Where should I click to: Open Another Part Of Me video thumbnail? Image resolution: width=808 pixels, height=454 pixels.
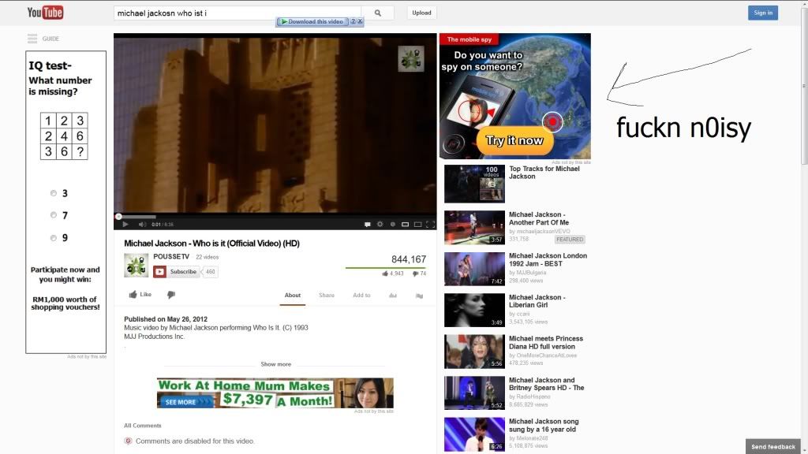point(474,227)
